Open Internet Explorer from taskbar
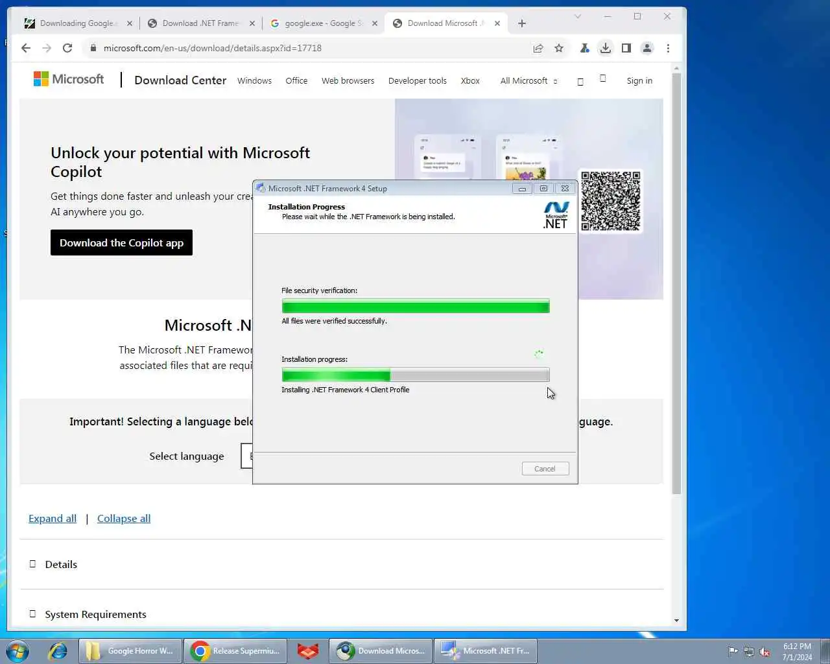830x664 pixels. point(57,651)
